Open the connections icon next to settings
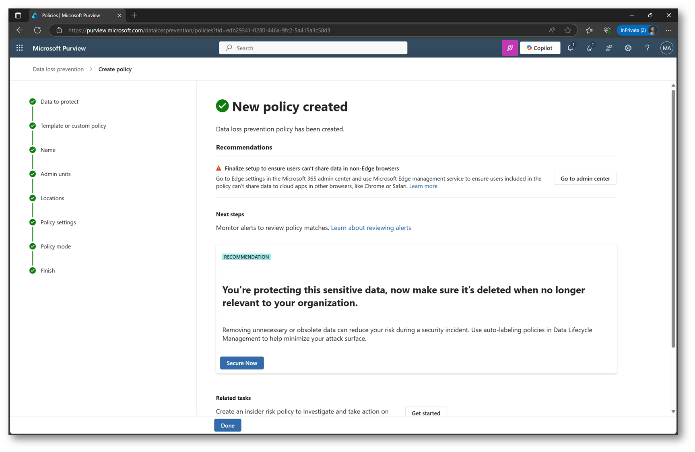Screen dimensions: 695x452 coord(609,48)
